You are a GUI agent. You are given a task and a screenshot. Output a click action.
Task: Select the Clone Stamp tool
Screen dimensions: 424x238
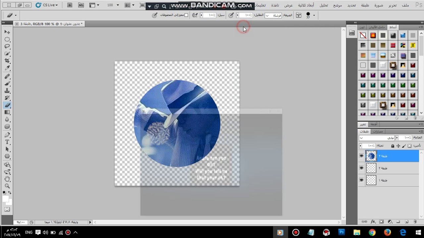tap(7, 91)
